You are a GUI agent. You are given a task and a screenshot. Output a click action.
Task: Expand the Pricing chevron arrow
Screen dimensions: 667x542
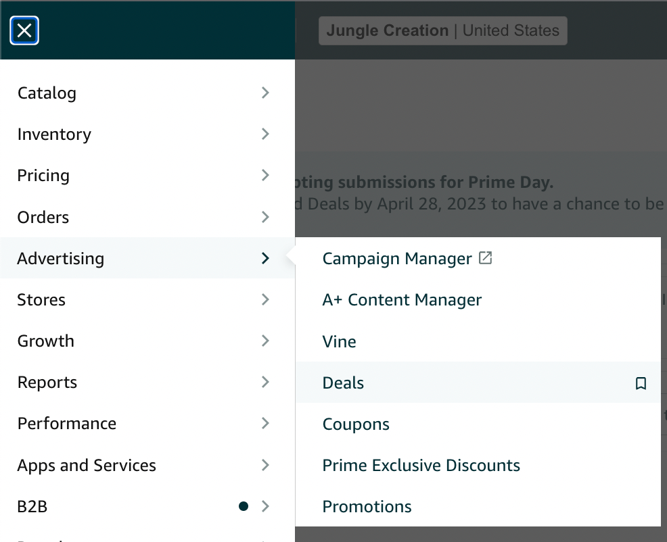(265, 175)
